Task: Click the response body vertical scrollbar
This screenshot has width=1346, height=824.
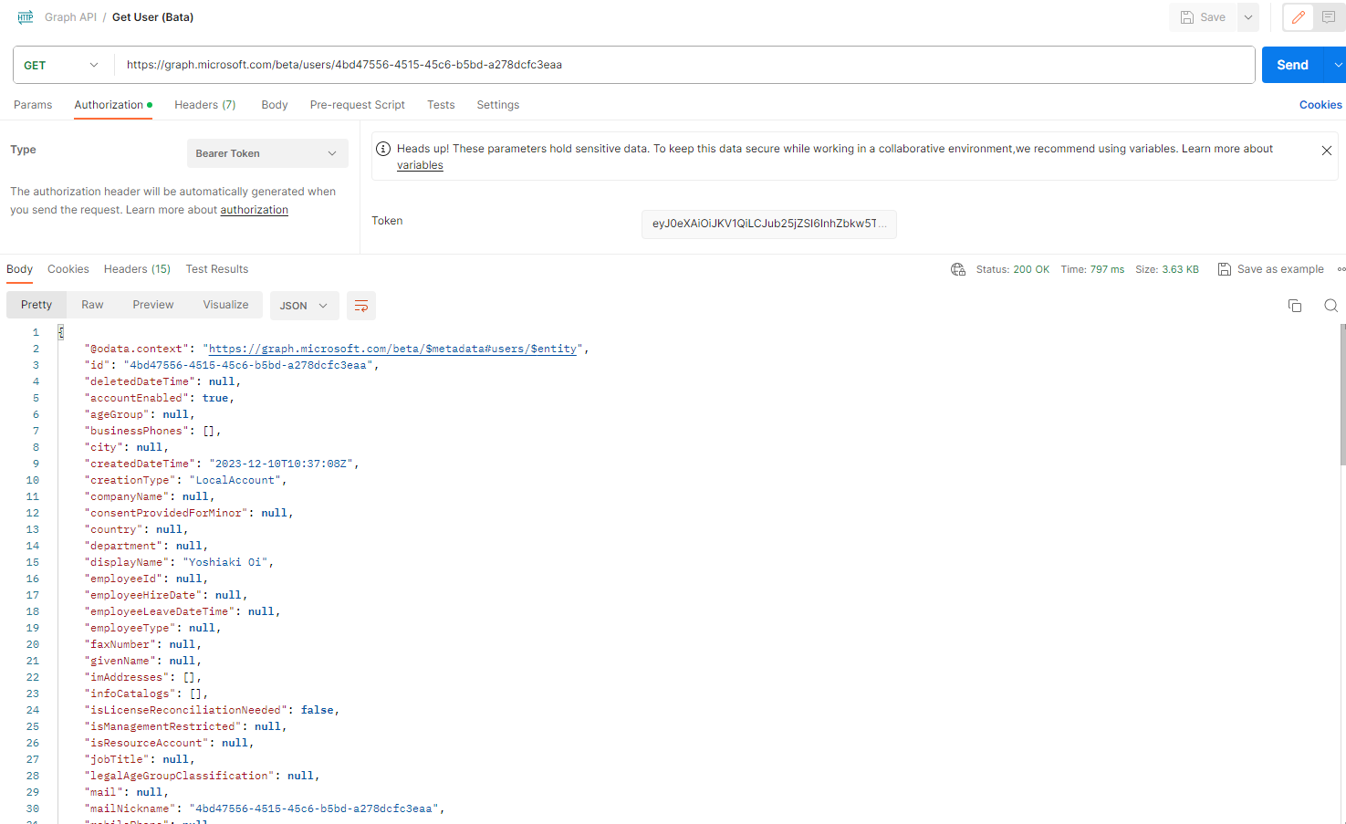Action: (1342, 394)
